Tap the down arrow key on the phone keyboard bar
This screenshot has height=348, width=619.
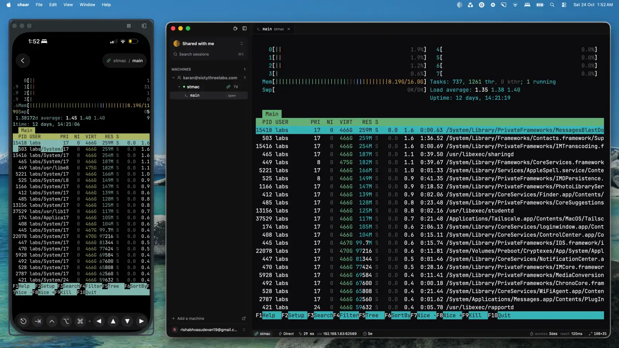(x=127, y=321)
